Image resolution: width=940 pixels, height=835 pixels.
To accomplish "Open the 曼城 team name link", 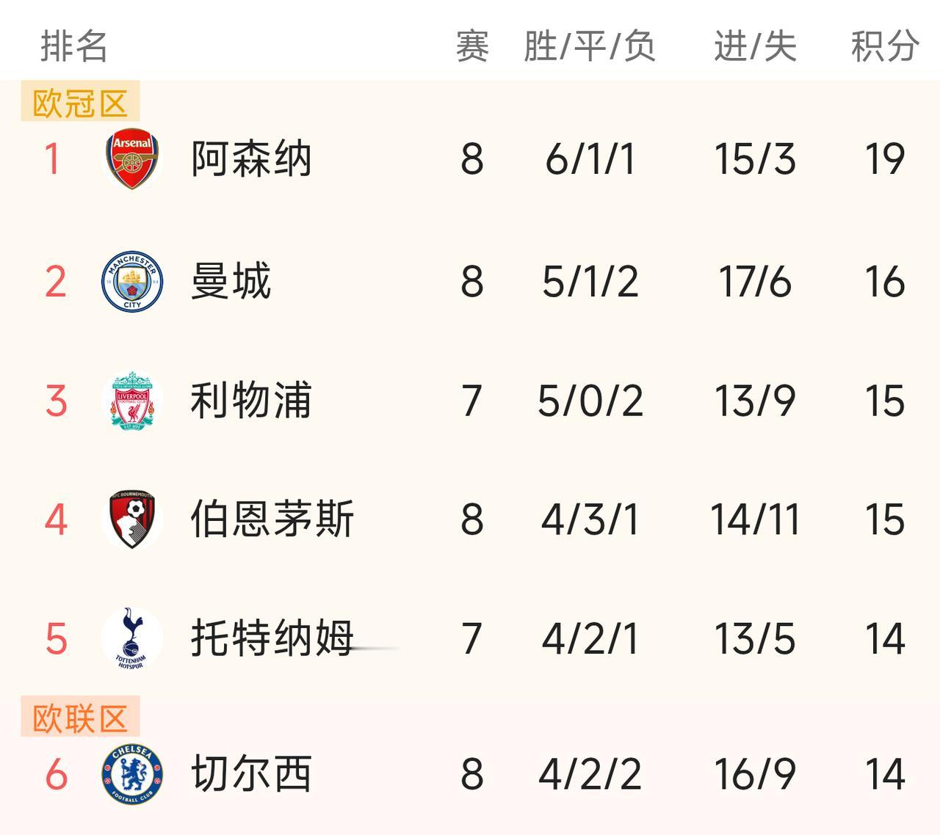I will [231, 282].
